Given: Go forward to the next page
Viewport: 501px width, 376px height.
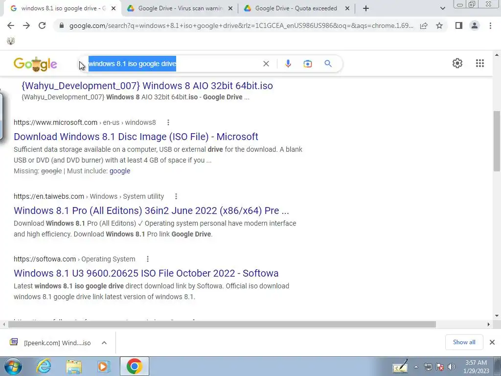Looking at the screenshot, I should [26, 25].
